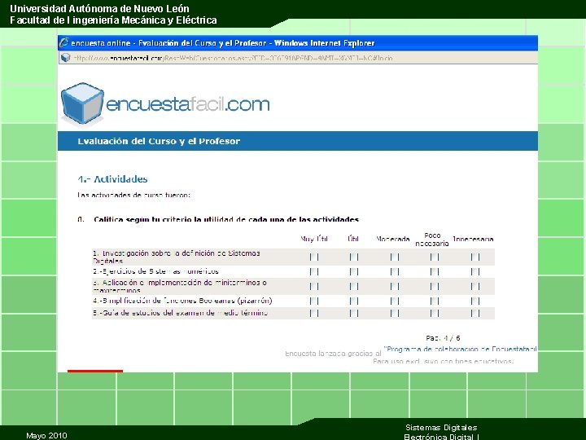Click 'Evaluación del Curso y el Profesor' banner text

(x=159, y=141)
